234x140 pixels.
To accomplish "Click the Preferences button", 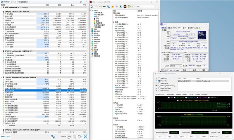I will 214,136.
